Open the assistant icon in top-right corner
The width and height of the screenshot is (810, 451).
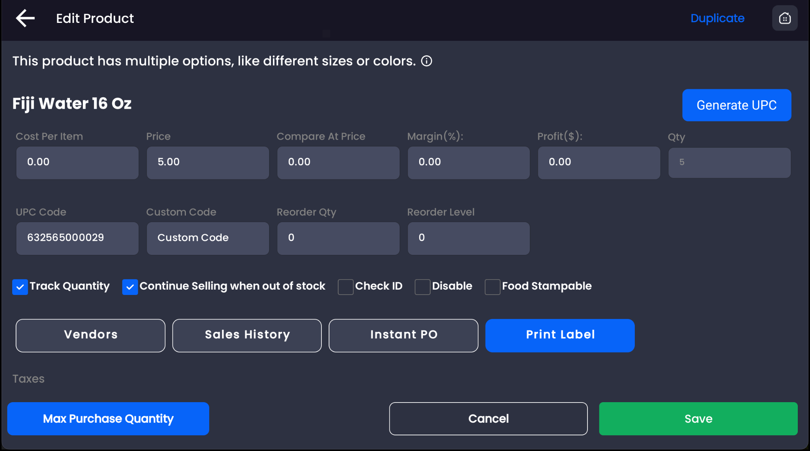point(784,18)
